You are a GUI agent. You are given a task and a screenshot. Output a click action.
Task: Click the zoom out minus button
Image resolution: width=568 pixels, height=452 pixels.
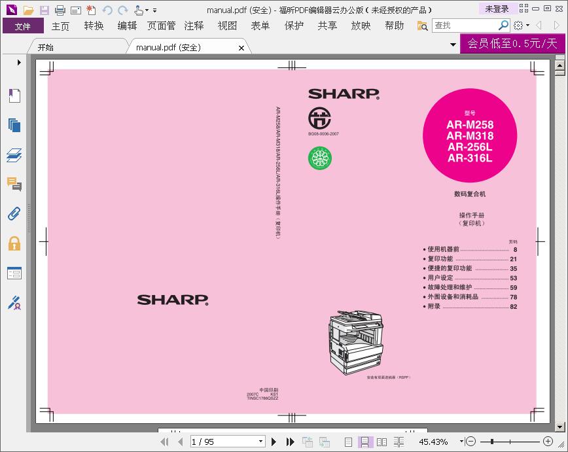(470, 441)
